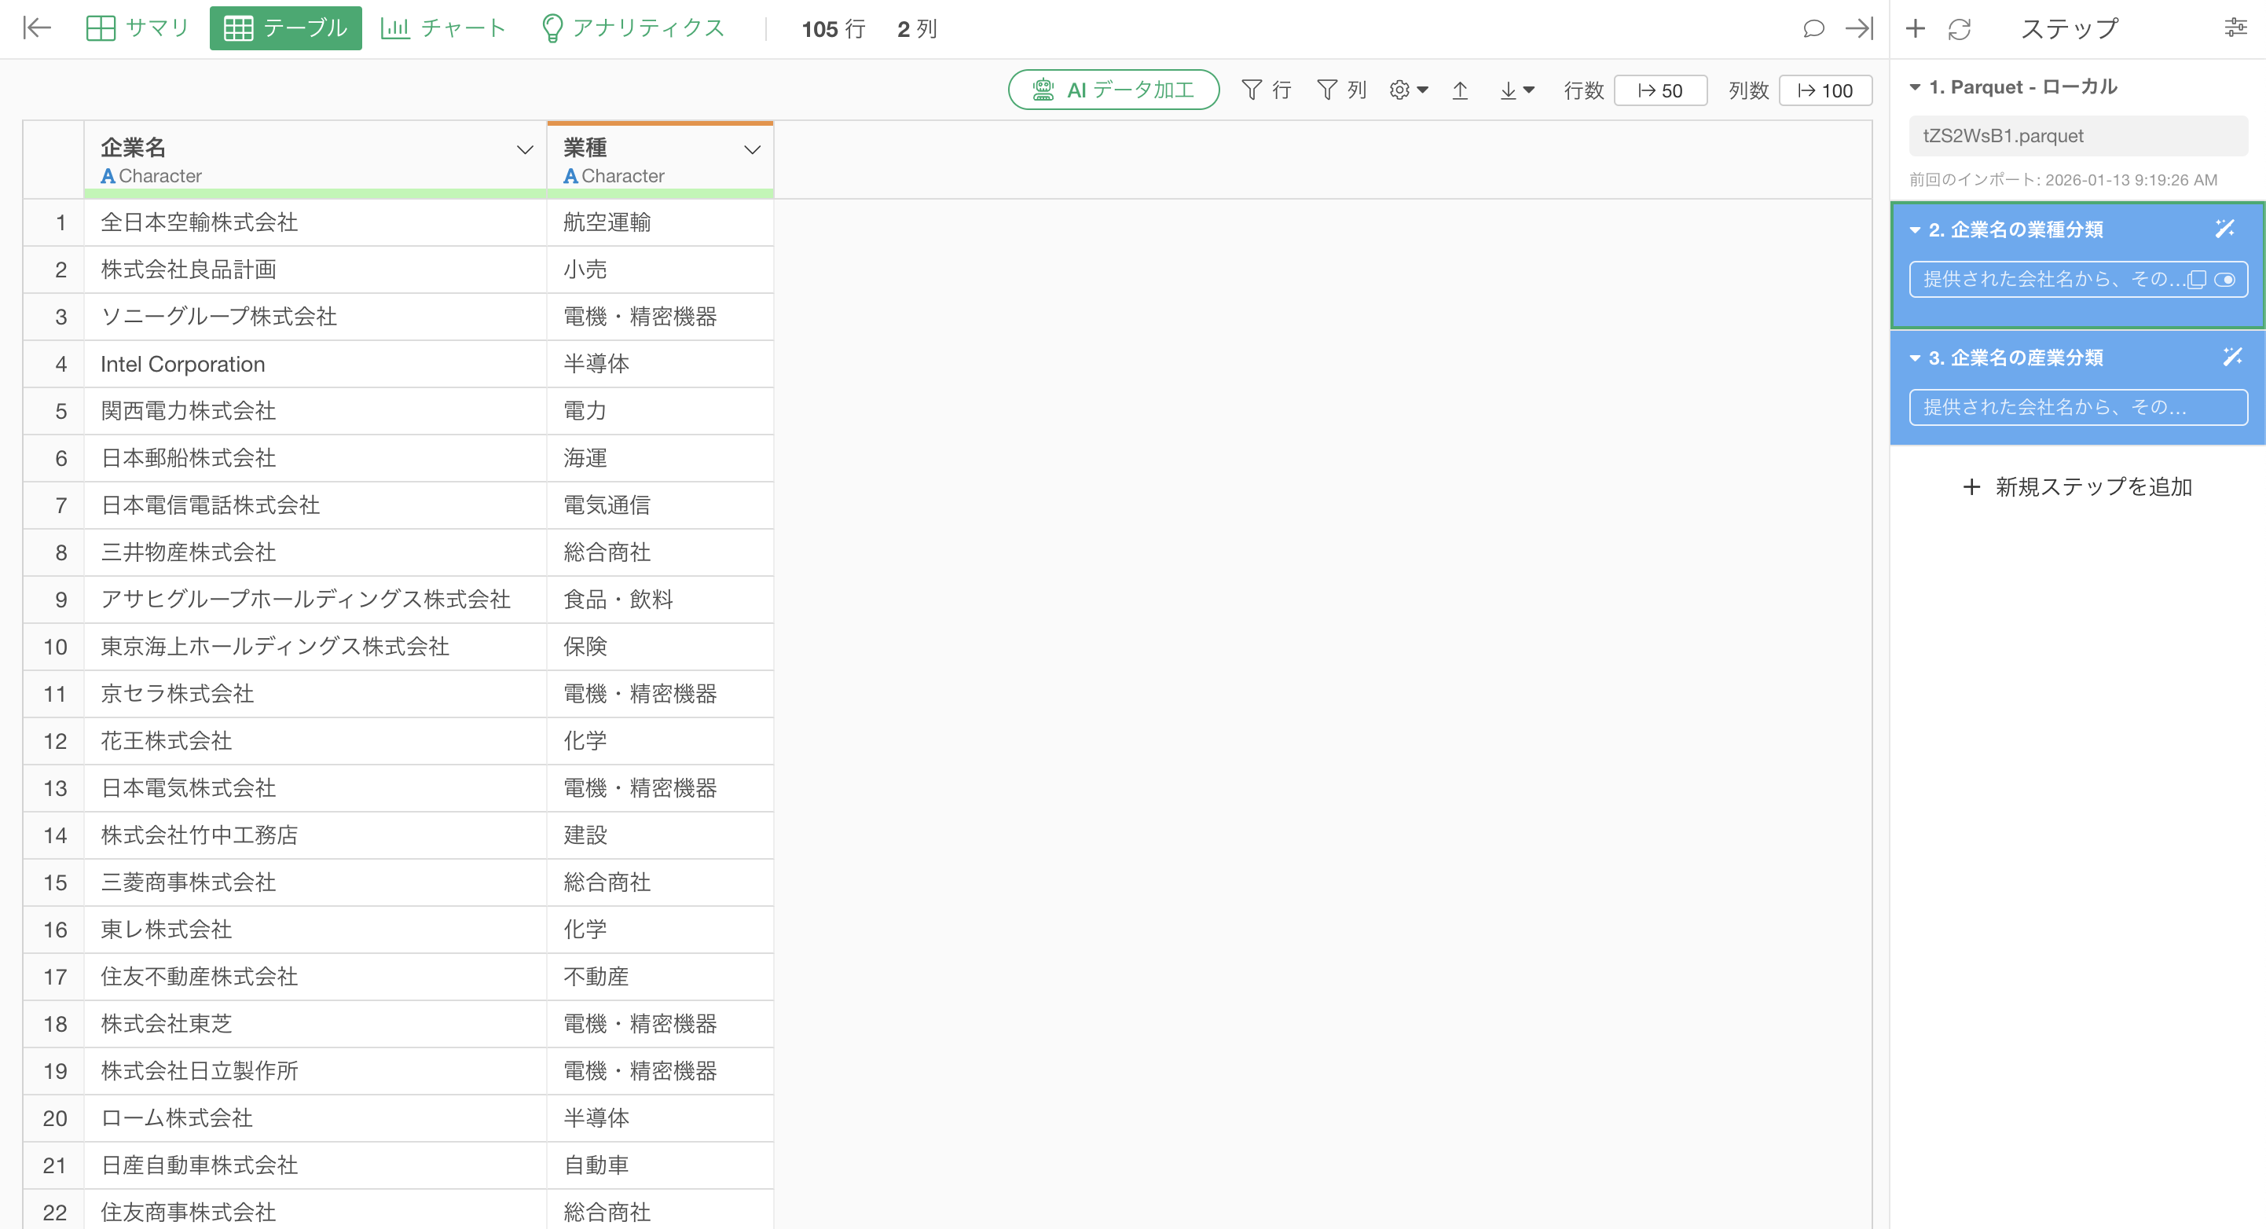Switch to the チャート tab
The height and width of the screenshot is (1229, 2266).
(443, 28)
